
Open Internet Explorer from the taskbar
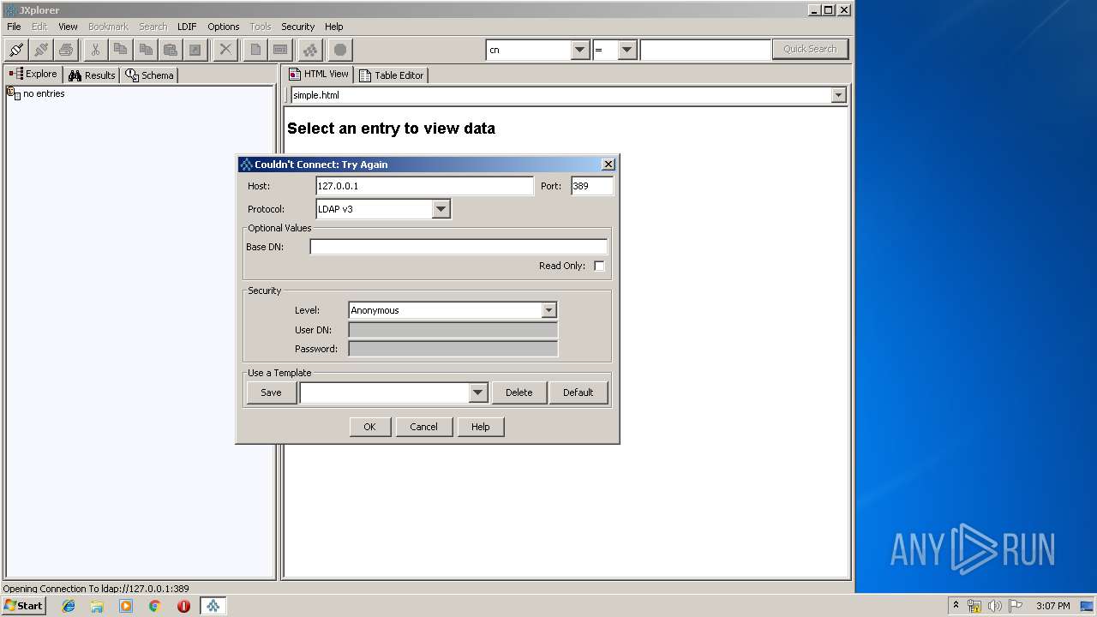coord(69,606)
